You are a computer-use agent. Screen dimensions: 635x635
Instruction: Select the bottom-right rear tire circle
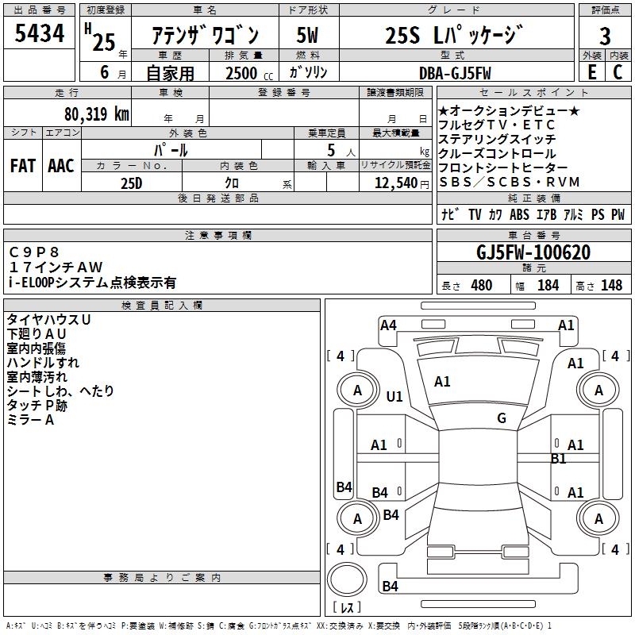pyautogui.click(x=598, y=518)
